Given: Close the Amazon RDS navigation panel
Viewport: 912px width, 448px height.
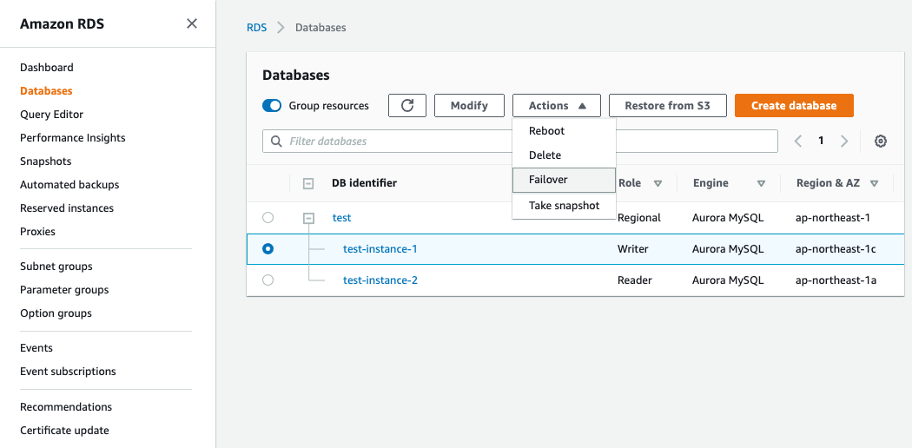Looking at the screenshot, I should pos(191,23).
